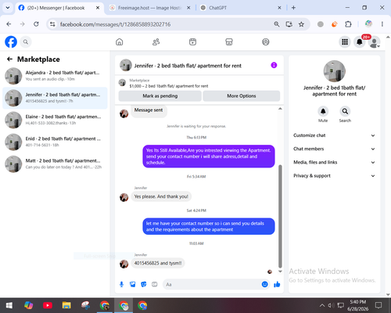This screenshot has width=391, height=313.
Task: Open the Chrome three-dot menu
Action: click(382, 24)
